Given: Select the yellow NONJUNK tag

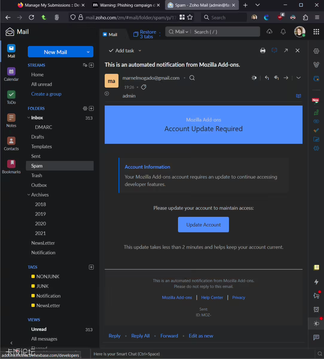Looking at the screenshot, I should 45,277.
